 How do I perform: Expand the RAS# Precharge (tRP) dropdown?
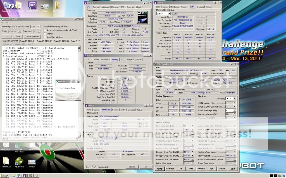point(235,111)
